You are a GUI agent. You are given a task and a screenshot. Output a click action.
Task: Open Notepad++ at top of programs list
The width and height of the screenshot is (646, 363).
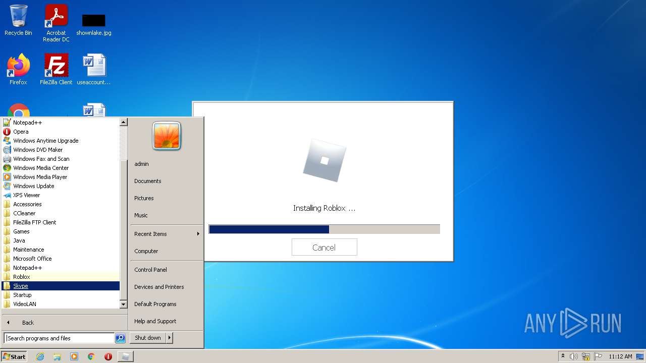pyautogui.click(x=61, y=123)
